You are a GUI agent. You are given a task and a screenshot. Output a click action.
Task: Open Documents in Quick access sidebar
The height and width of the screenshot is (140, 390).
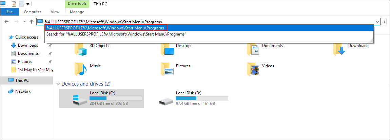(x=28, y=53)
